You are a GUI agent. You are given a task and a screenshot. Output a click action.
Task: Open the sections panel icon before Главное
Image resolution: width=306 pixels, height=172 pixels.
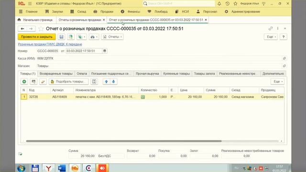[21, 11]
